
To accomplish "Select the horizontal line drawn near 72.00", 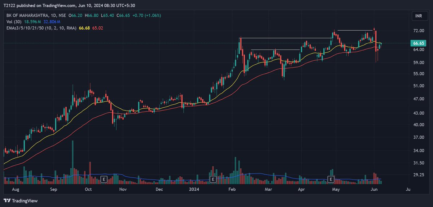I will tap(355, 30).
